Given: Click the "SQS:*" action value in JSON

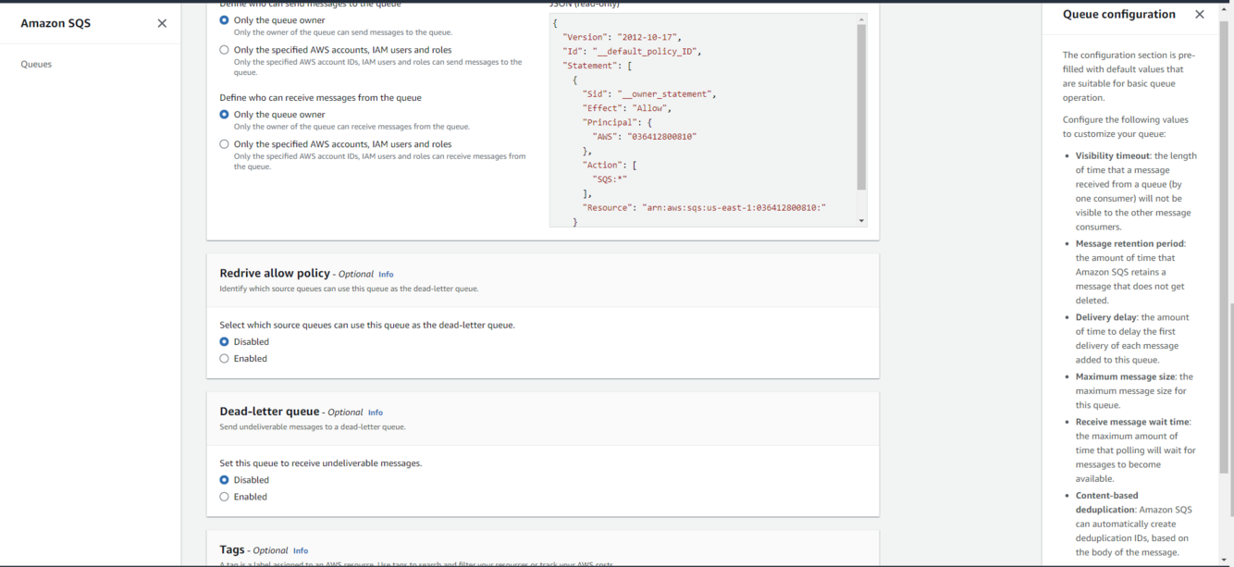Looking at the screenshot, I should (x=610, y=179).
